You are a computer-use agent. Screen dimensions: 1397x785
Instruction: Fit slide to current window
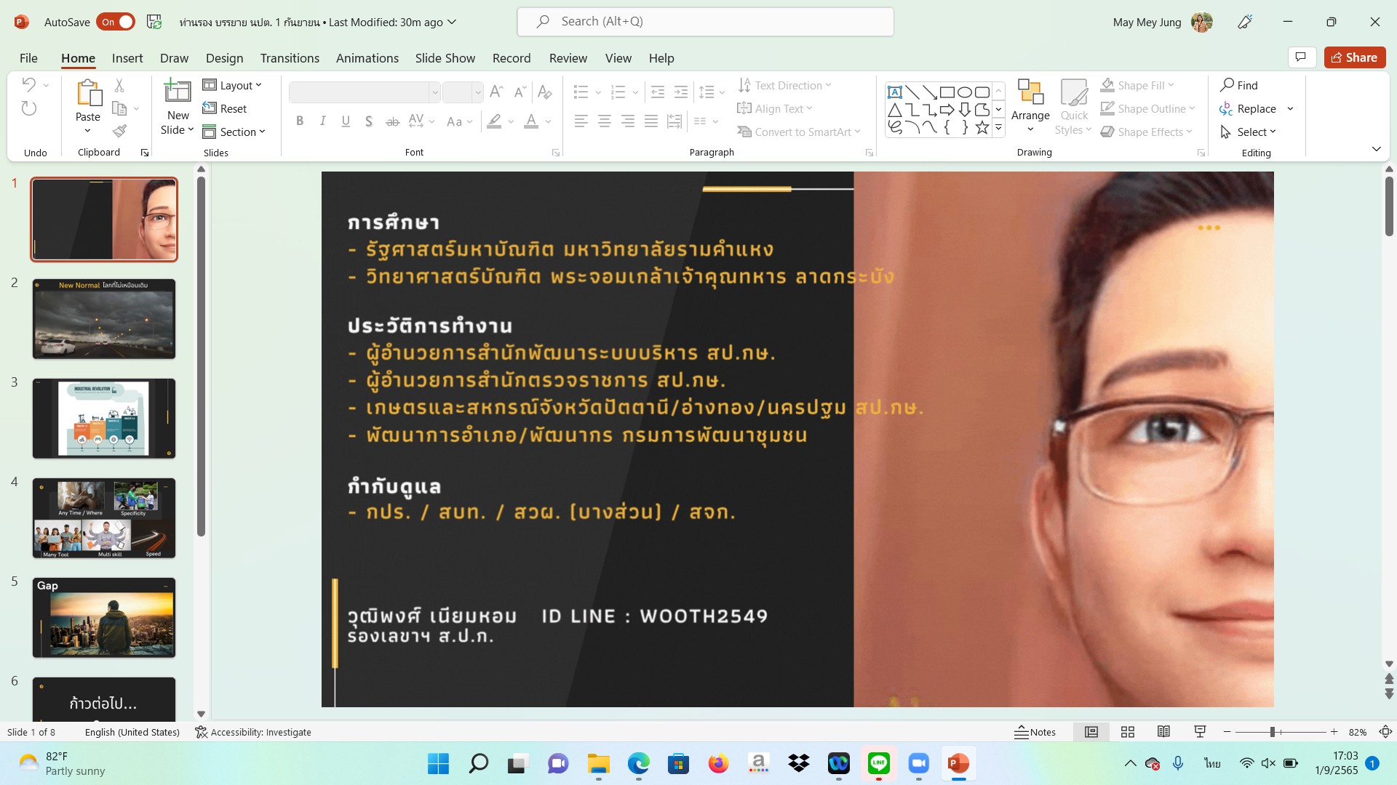[x=1386, y=732]
